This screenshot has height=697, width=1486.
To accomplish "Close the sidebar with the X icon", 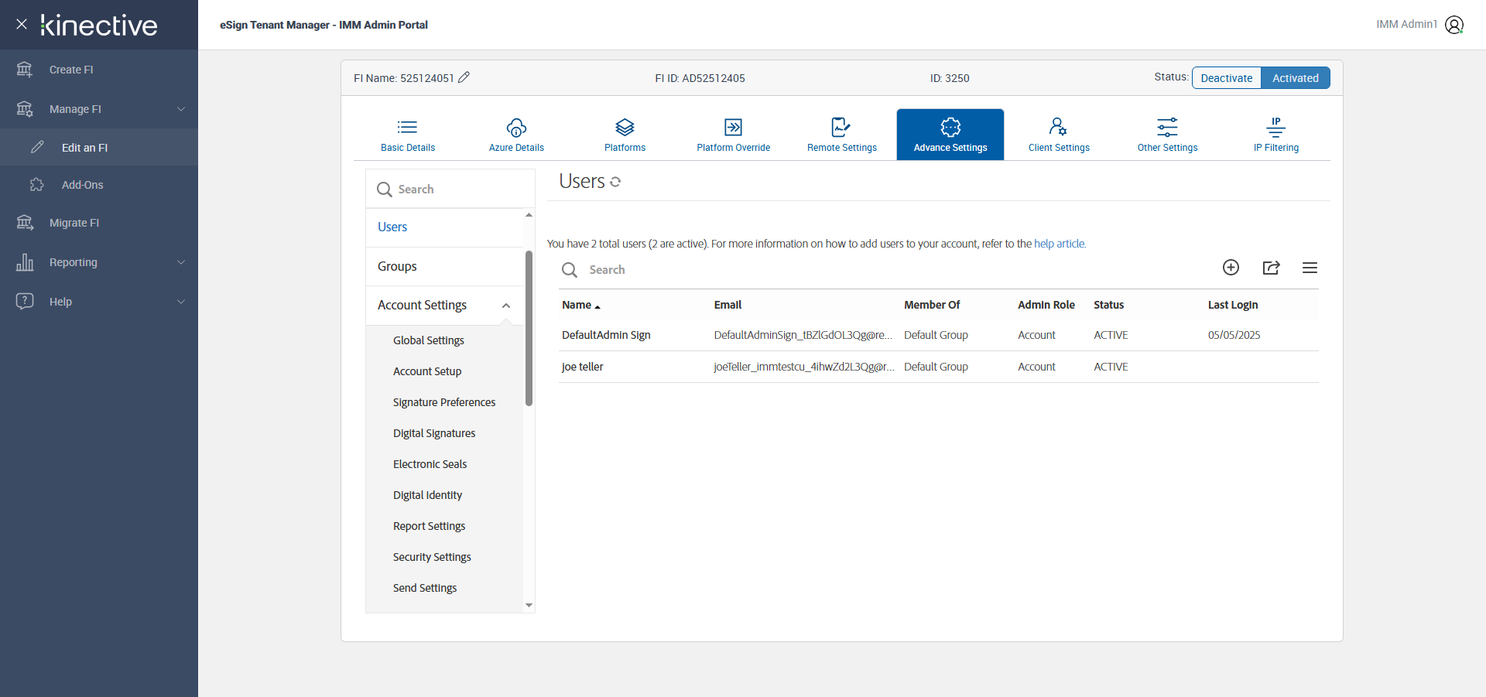I will [22, 24].
